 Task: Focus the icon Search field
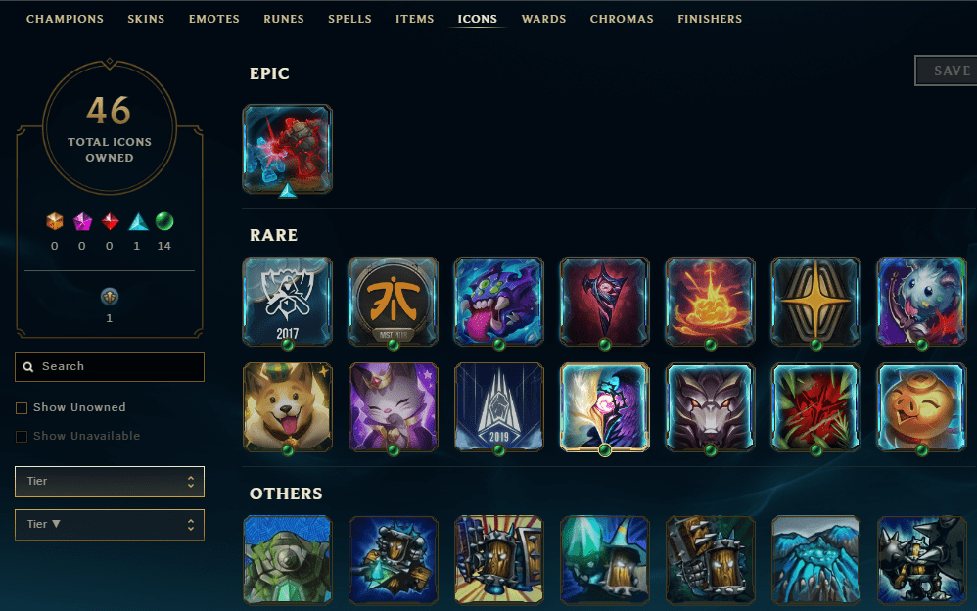point(110,366)
